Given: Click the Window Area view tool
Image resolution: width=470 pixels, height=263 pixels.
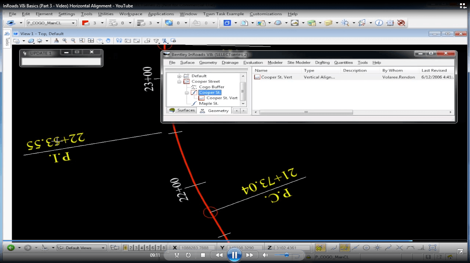Looking at the screenshot, I should tap(82, 41).
